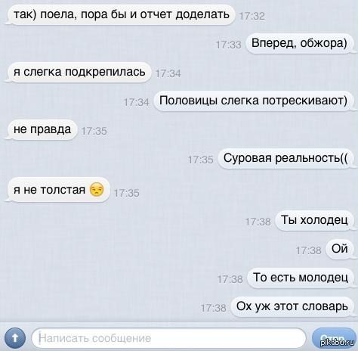
Task: Select the 'Вперед, обжора)' message bubble
Action: pyautogui.click(x=301, y=43)
